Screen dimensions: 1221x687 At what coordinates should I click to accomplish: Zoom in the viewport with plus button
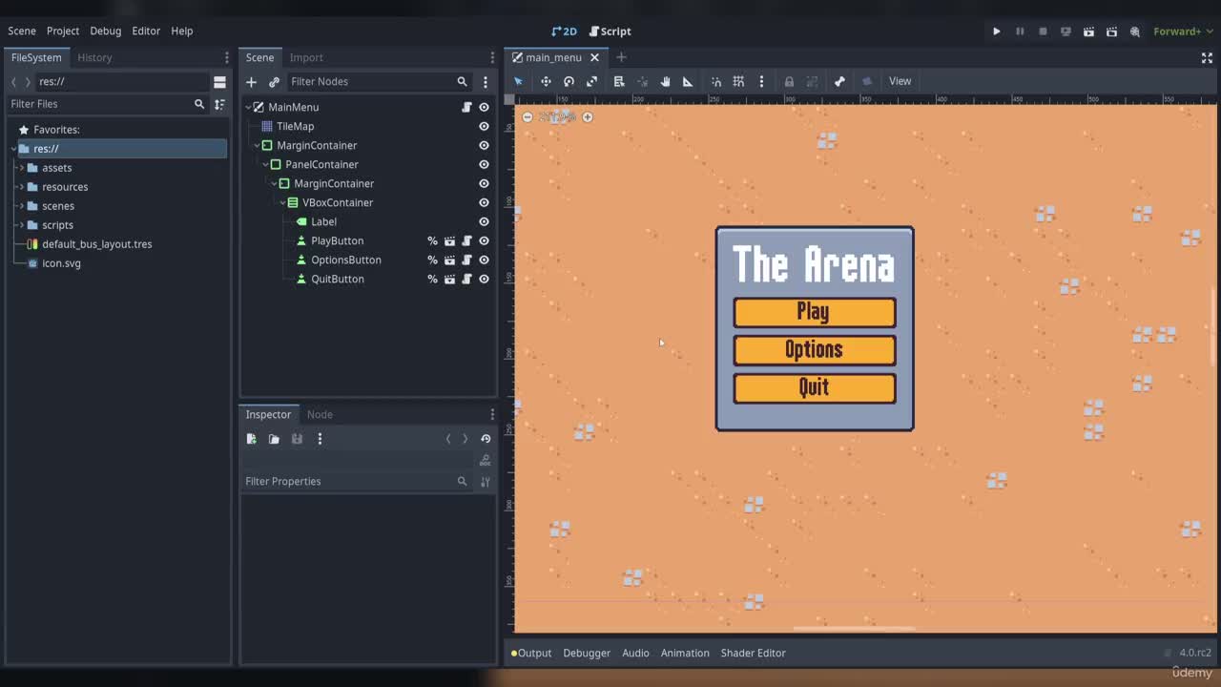[588, 116]
